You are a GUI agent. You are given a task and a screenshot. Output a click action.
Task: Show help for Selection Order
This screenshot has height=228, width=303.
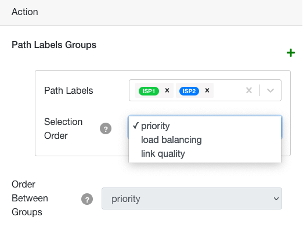[x=106, y=128]
